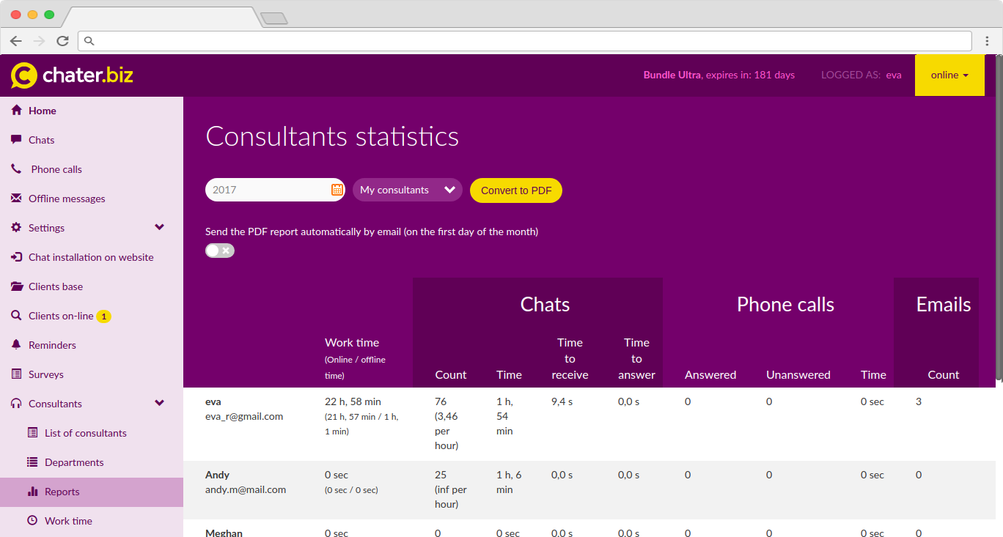This screenshot has height=537, width=1003.
Task: Click the browser address bar
Action: (524, 41)
